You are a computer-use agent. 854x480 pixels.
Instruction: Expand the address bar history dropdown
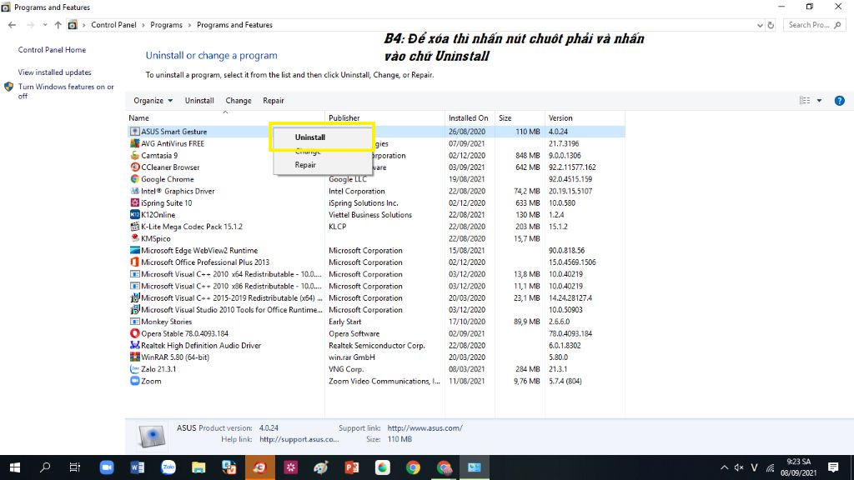click(760, 25)
